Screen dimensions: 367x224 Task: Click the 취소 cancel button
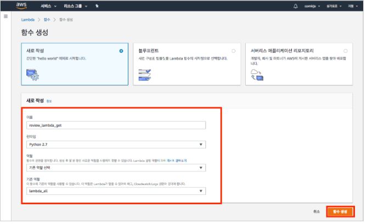click(x=316, y=211)
